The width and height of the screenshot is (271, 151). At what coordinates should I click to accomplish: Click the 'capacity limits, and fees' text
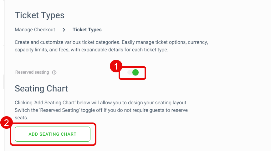[x=42, y=50]
